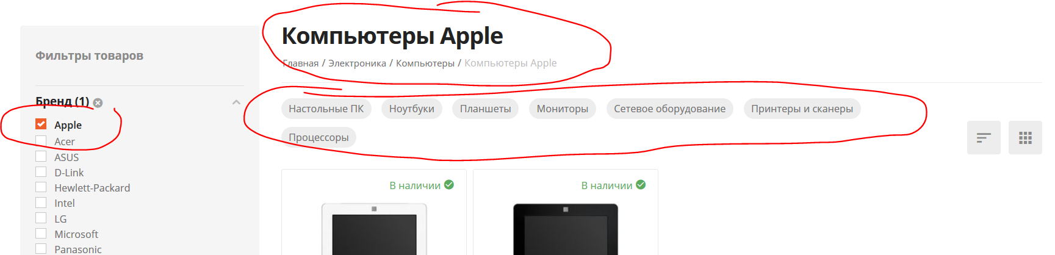
Task: Select the Ноутбуки category chip
Action: (412, 109)
